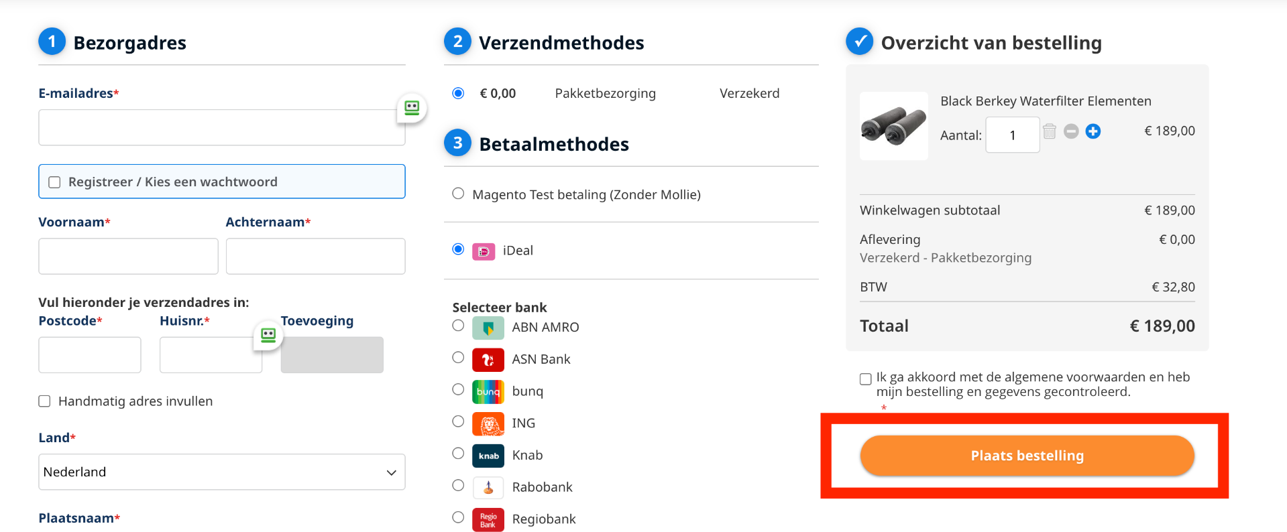Click the E-mailadres input field

click(222, 127)
